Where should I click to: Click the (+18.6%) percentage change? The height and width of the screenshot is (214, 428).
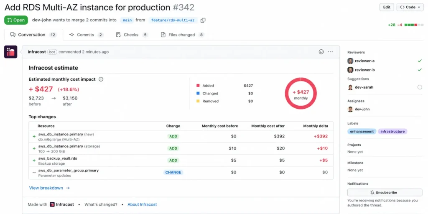(x=68, y=89)
